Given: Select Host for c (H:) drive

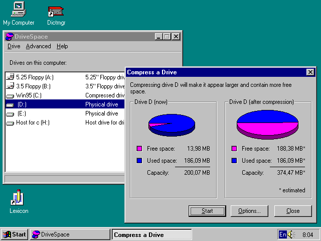Looking at the screenshot, I should pos(32,123).
